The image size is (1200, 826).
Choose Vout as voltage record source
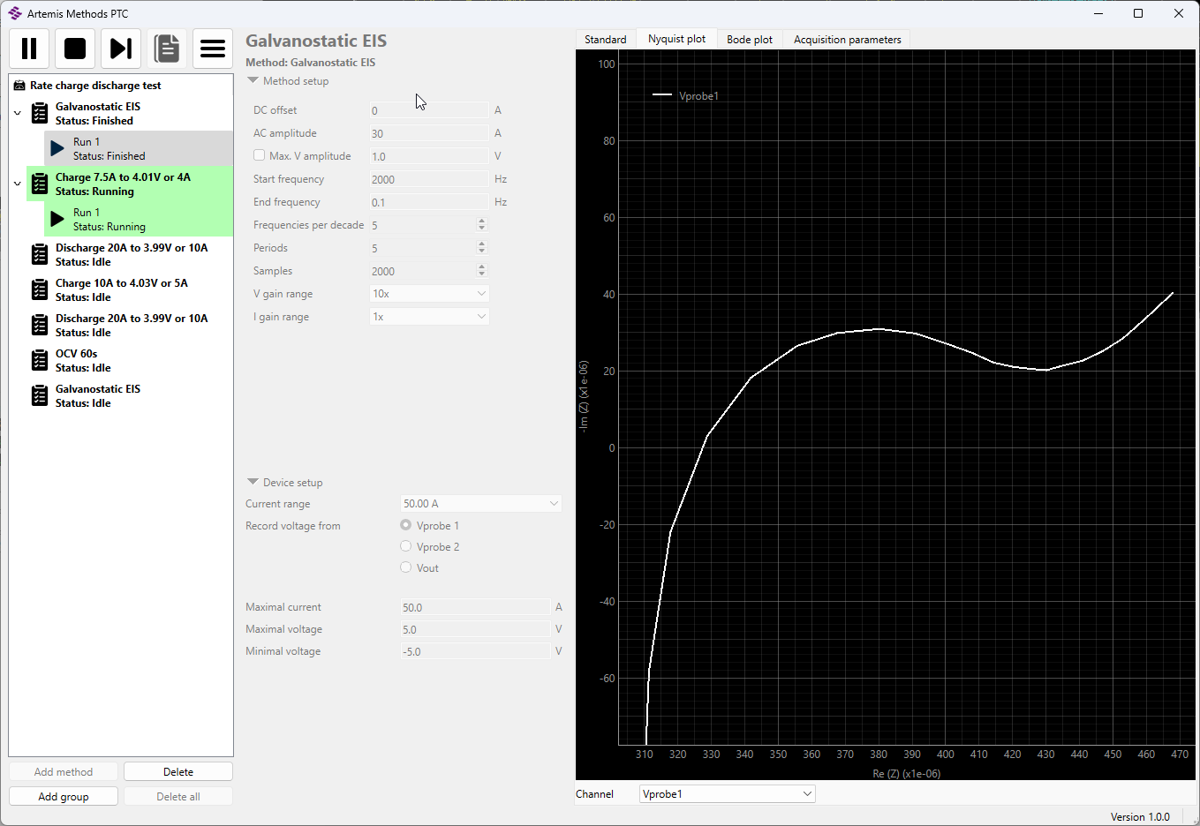[406, 567]
